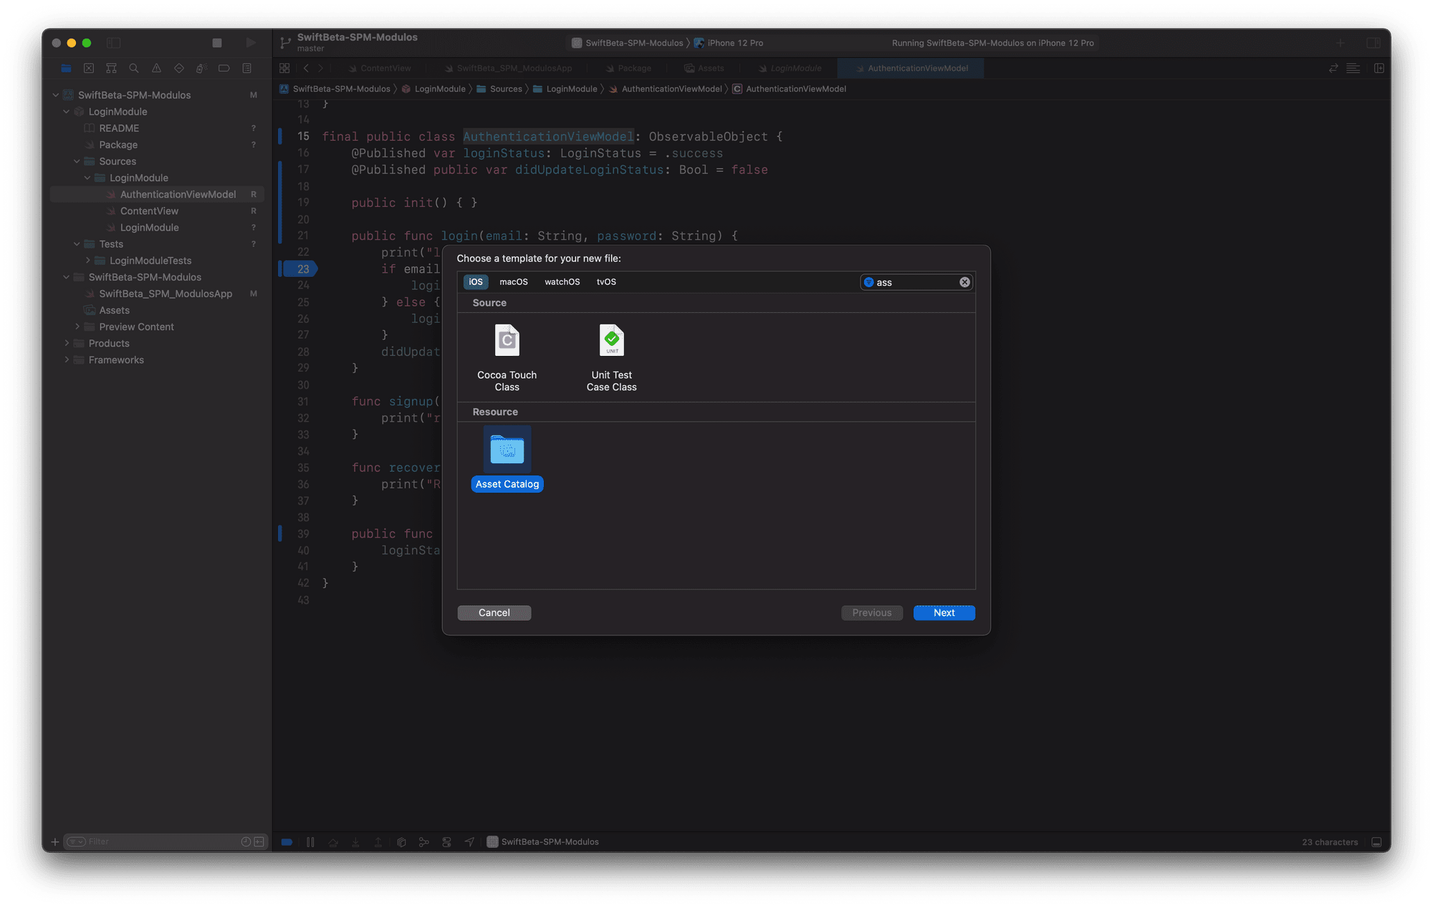
Task: Open the Source Control navigator
Action: [x=89, y=69]
